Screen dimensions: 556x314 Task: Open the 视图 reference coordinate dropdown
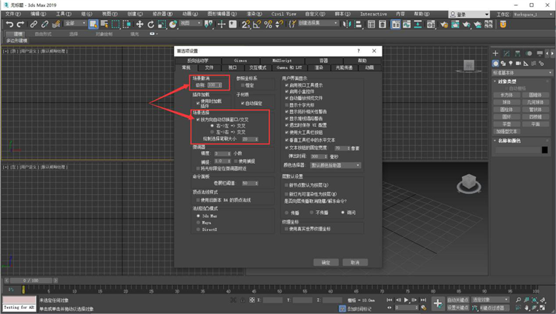point(191,23)
